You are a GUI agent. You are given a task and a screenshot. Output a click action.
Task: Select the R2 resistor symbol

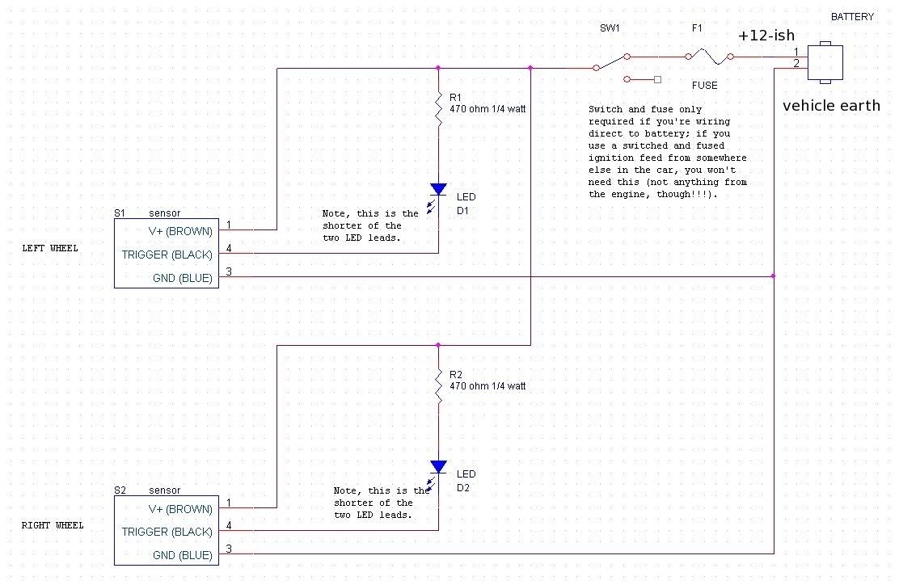pos(439,389)
